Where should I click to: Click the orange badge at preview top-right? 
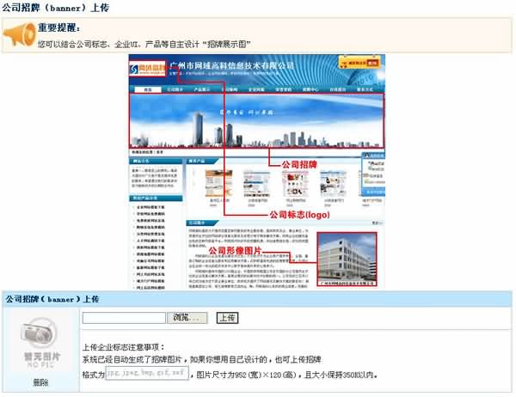pyautogui.click(x=364, y=63)
